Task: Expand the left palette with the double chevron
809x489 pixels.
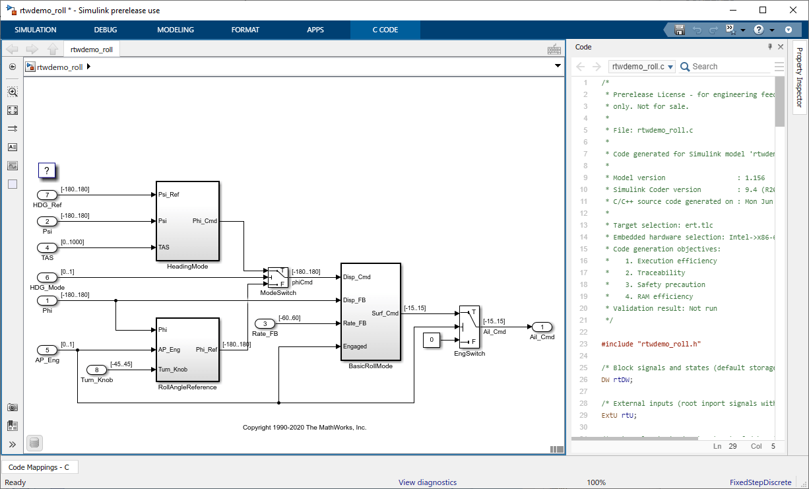Action: (13, 444)
